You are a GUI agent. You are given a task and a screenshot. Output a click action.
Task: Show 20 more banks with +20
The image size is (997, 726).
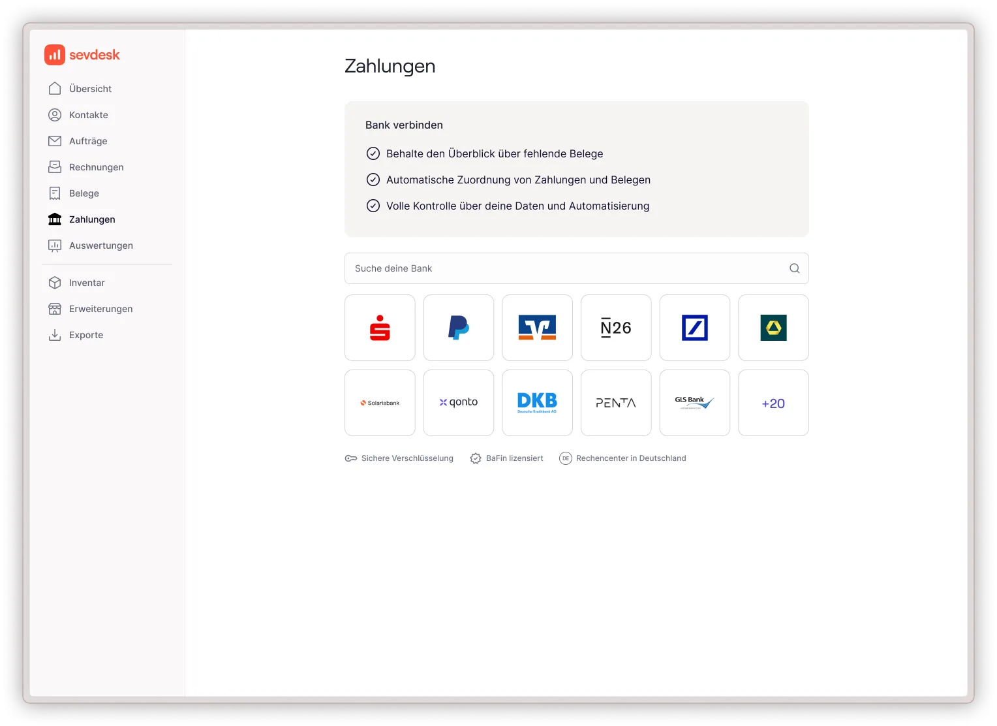point(774,403)
